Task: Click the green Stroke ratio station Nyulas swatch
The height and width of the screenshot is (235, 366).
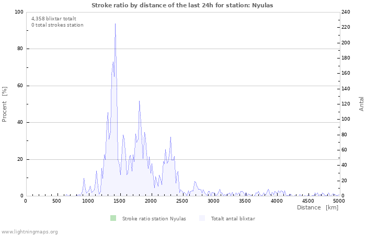Action: pyautogui.click(x=113, y=218)
